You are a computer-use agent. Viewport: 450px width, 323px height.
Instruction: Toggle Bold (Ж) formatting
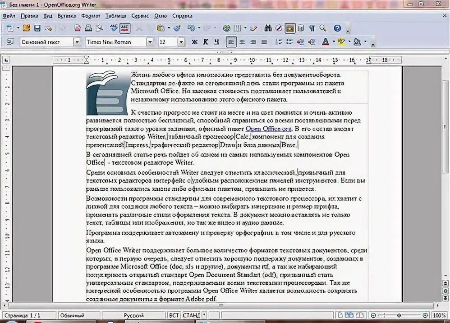(x=195, y=42)
